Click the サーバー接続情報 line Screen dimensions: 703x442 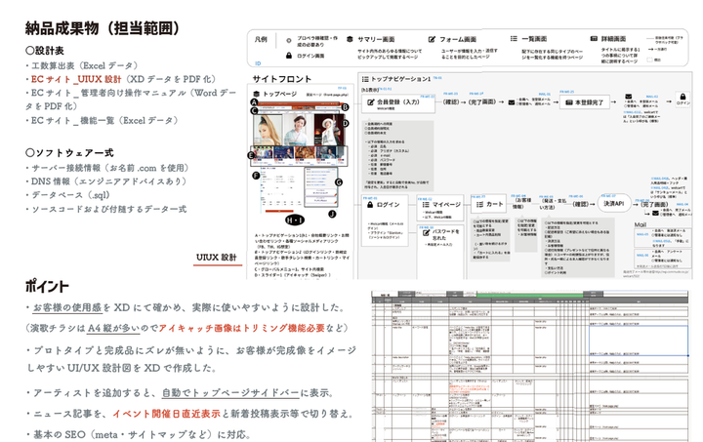pyautogui.click(x=107, y=168)
